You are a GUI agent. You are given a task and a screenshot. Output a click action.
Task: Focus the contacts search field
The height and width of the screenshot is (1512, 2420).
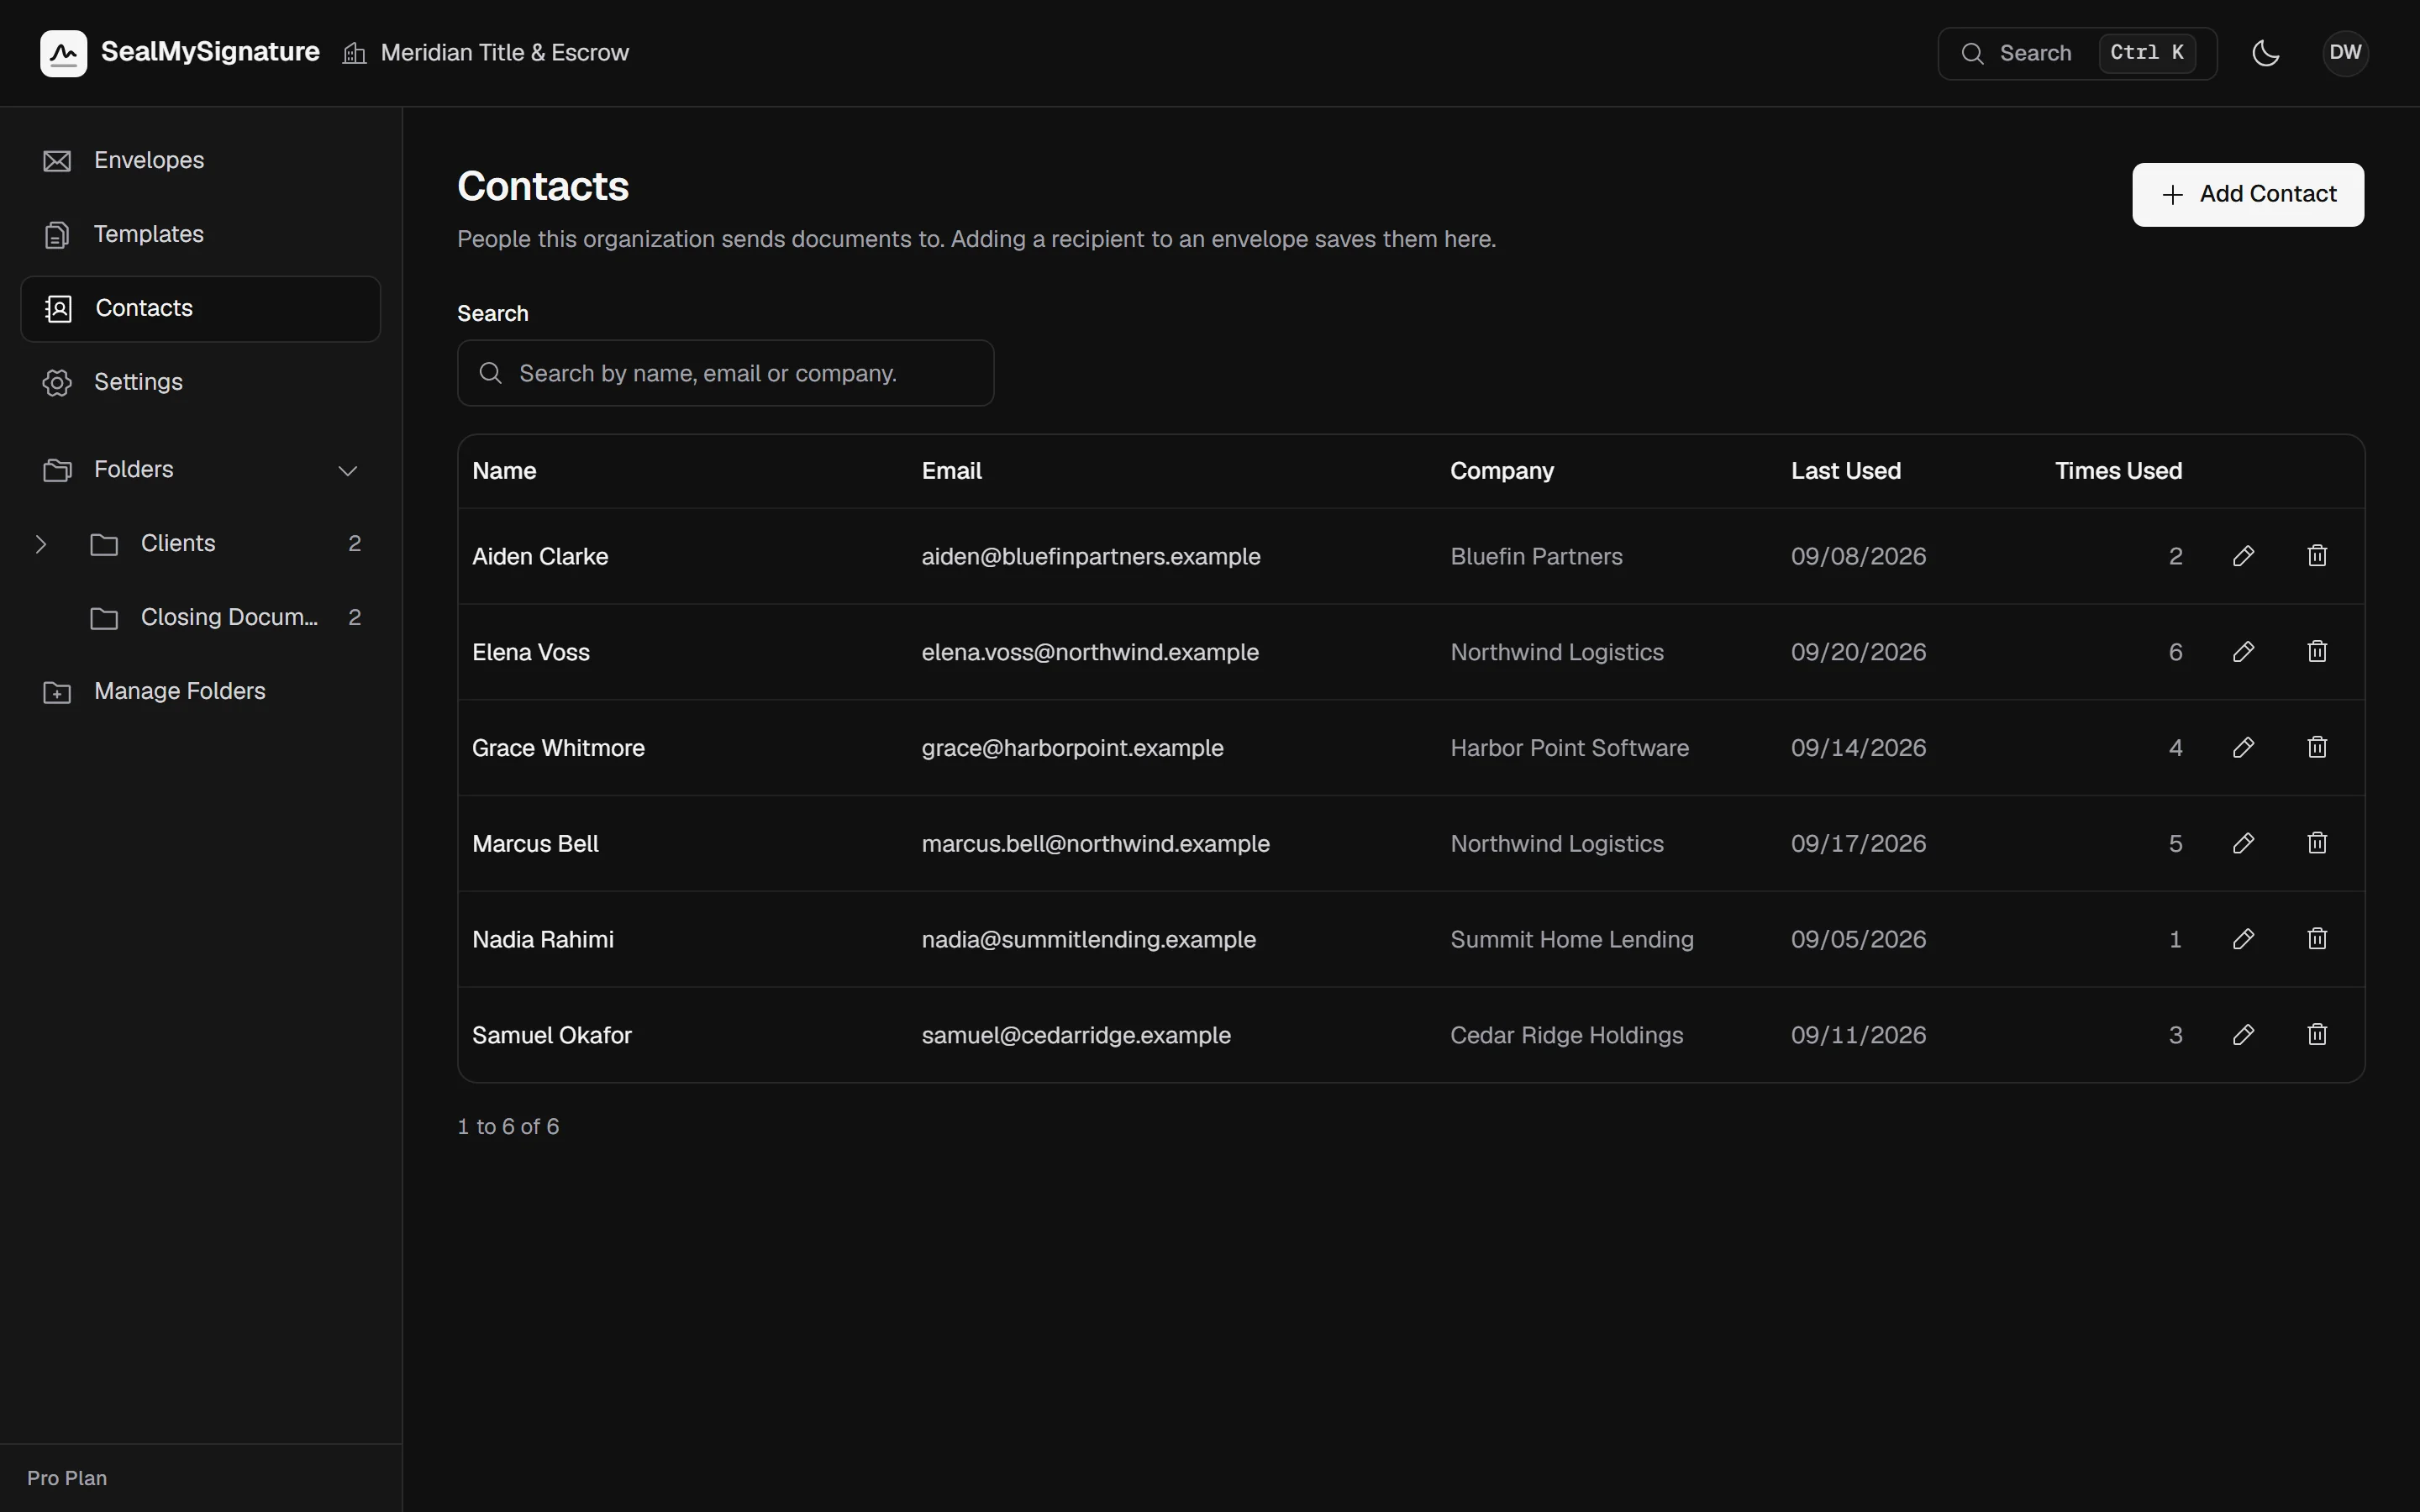point(725,373)
